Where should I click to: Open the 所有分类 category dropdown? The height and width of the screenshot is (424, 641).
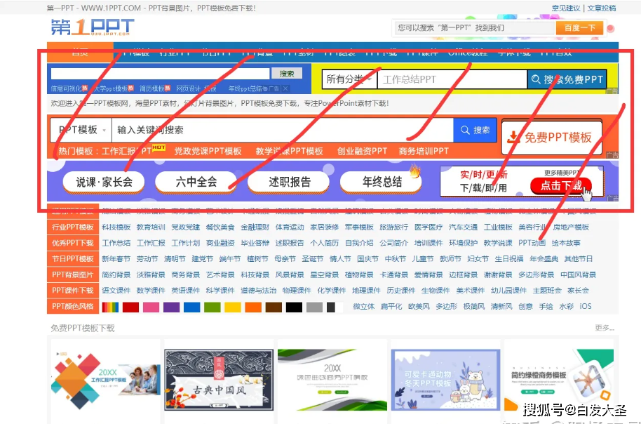click(x=349, y=79)
